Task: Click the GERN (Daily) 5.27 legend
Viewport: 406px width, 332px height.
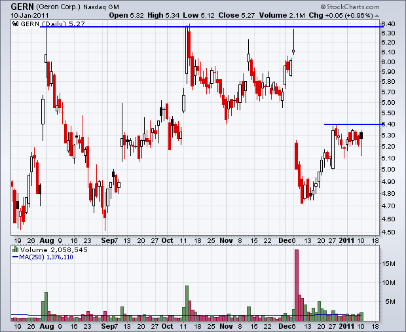Action: (52, 24)
